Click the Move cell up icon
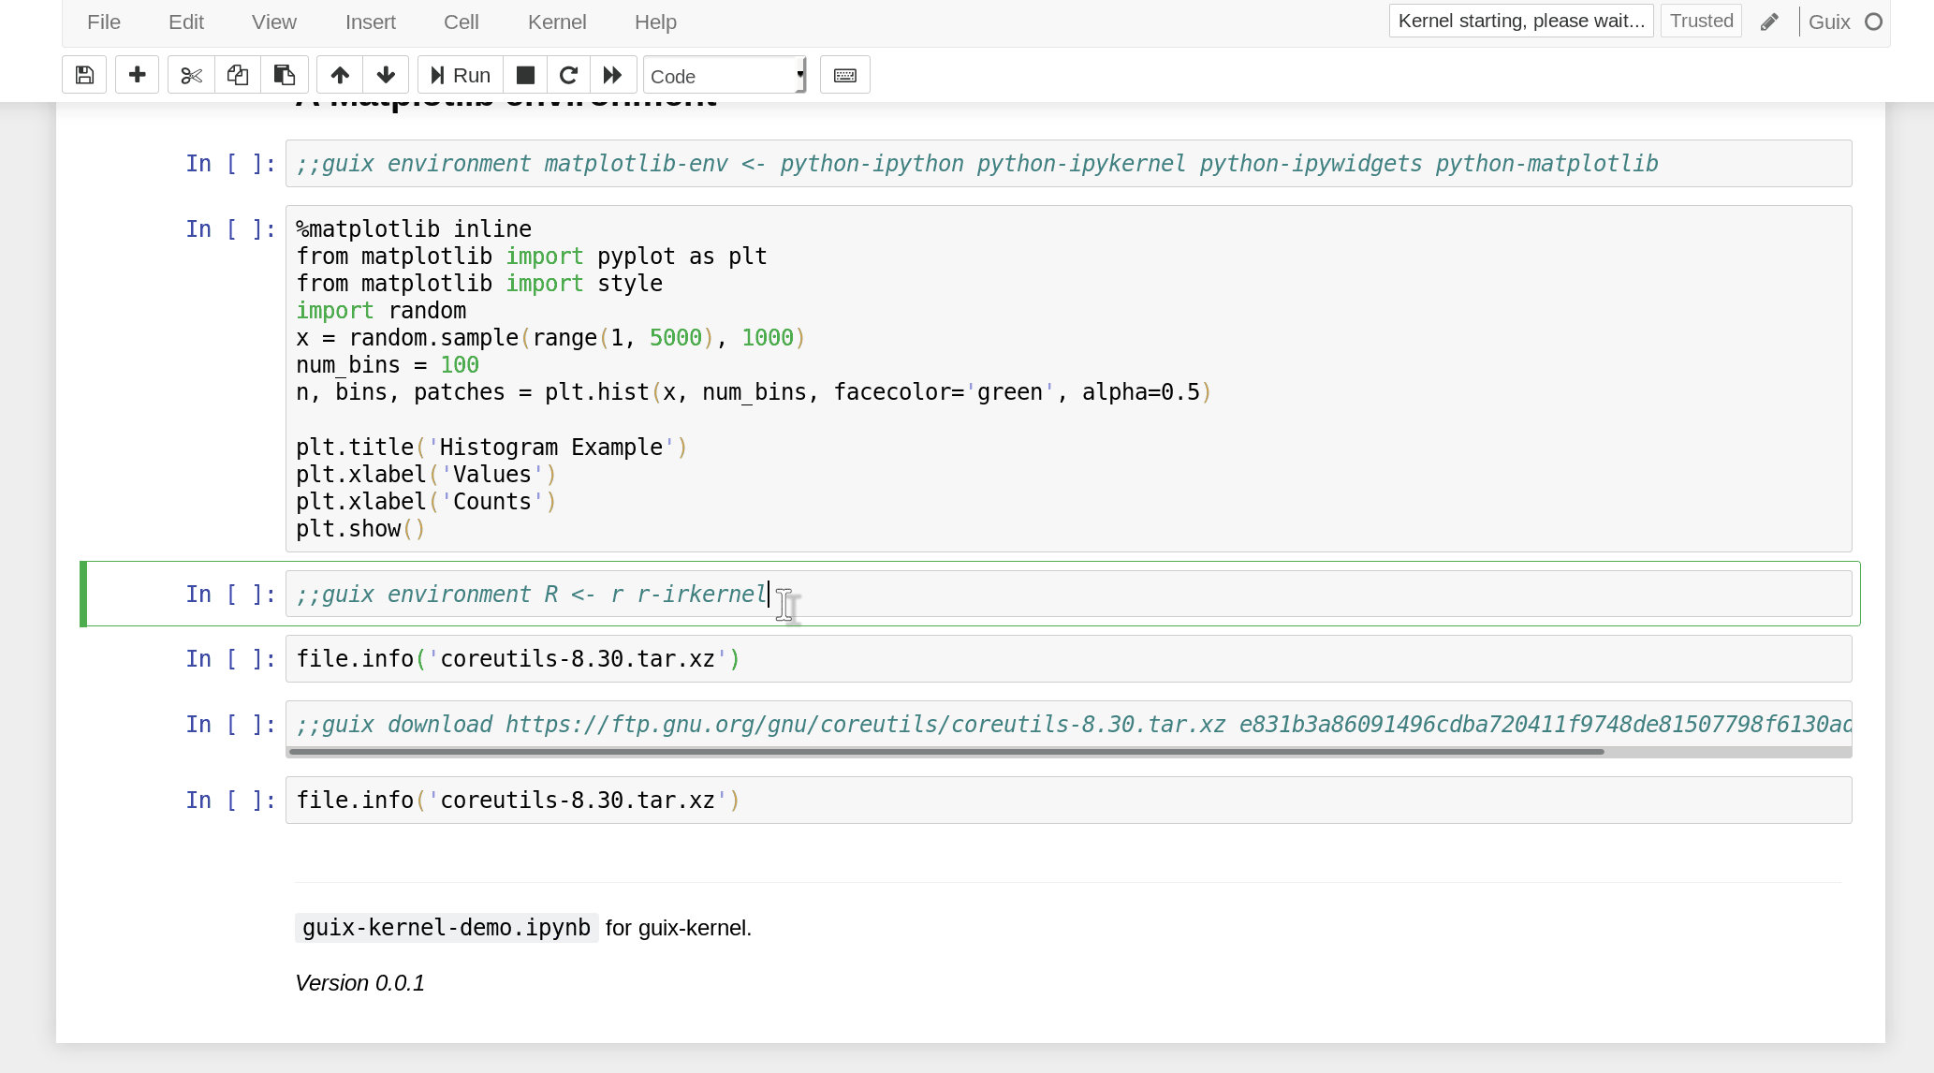The width and height of the screenshot is (1934, 1073). (x=338, y=75)
